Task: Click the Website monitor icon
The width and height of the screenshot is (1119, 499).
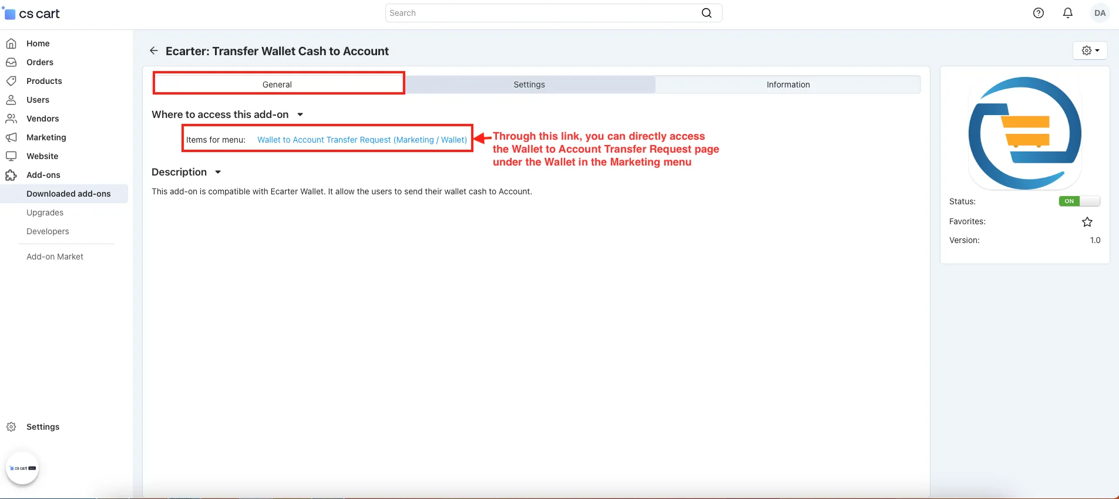Action: click(11, 156)
